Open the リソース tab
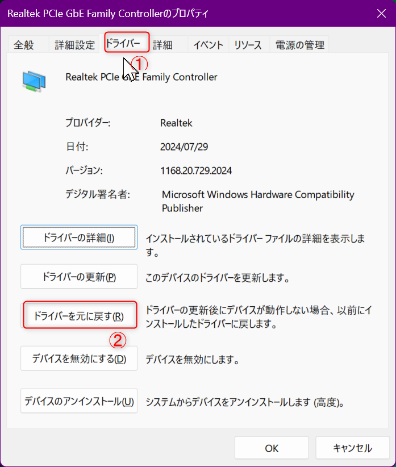 tap(248, 45)
